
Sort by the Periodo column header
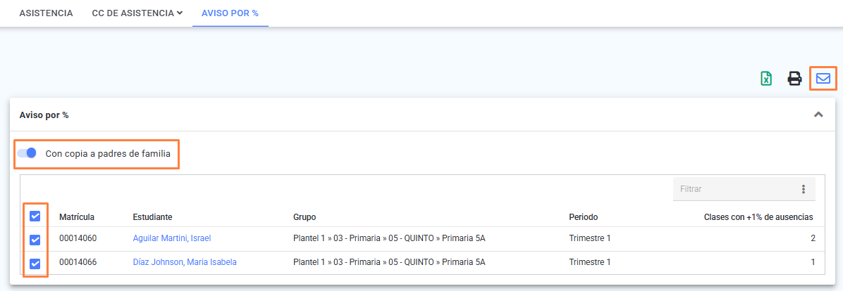[584, 217]
